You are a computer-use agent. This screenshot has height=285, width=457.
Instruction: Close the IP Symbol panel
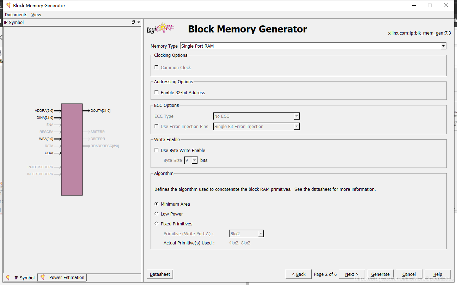[x=139, y=22]
